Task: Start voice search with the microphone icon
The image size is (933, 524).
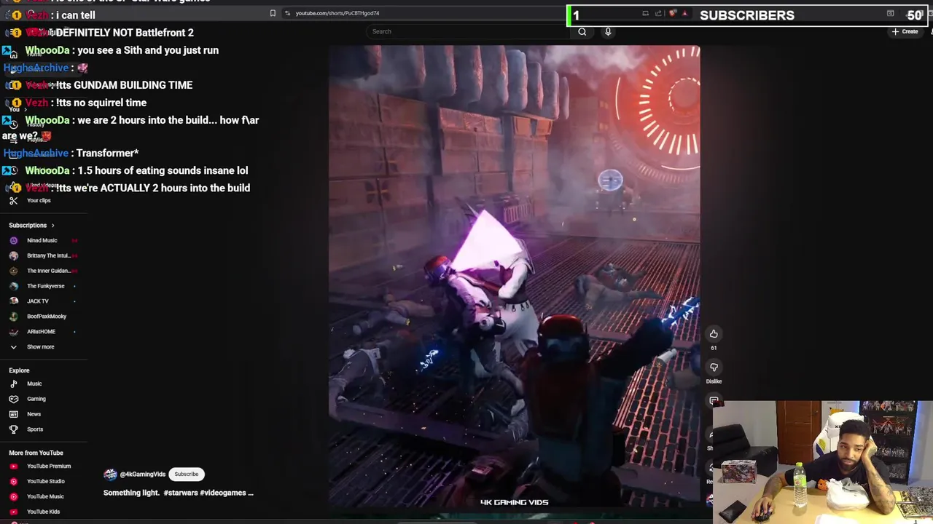Action: [608, 31]
